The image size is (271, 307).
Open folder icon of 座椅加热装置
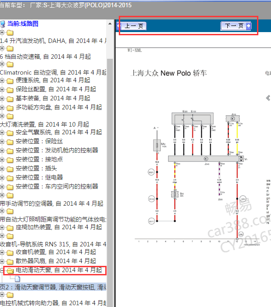(10, 227)
